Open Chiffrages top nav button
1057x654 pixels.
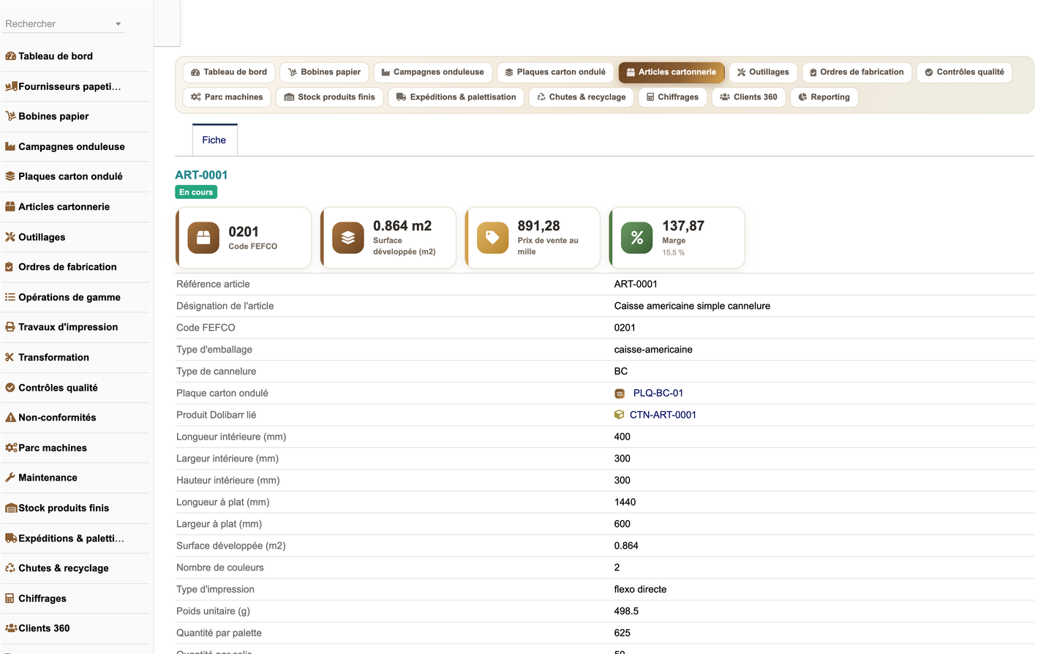673,97
